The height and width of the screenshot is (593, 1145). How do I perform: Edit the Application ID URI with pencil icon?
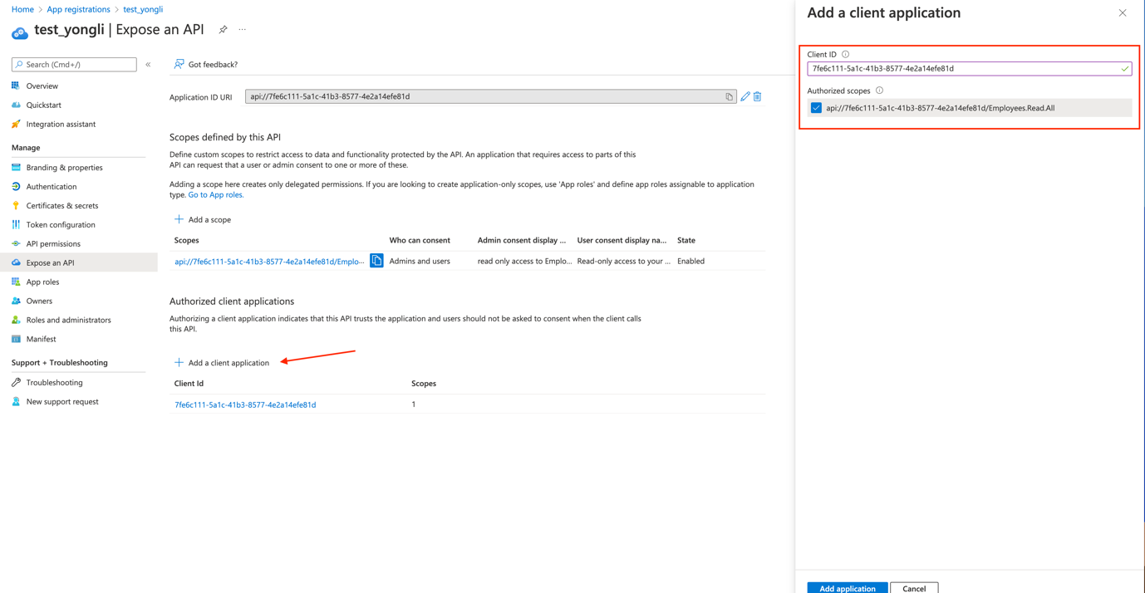(x=744, y=96)
